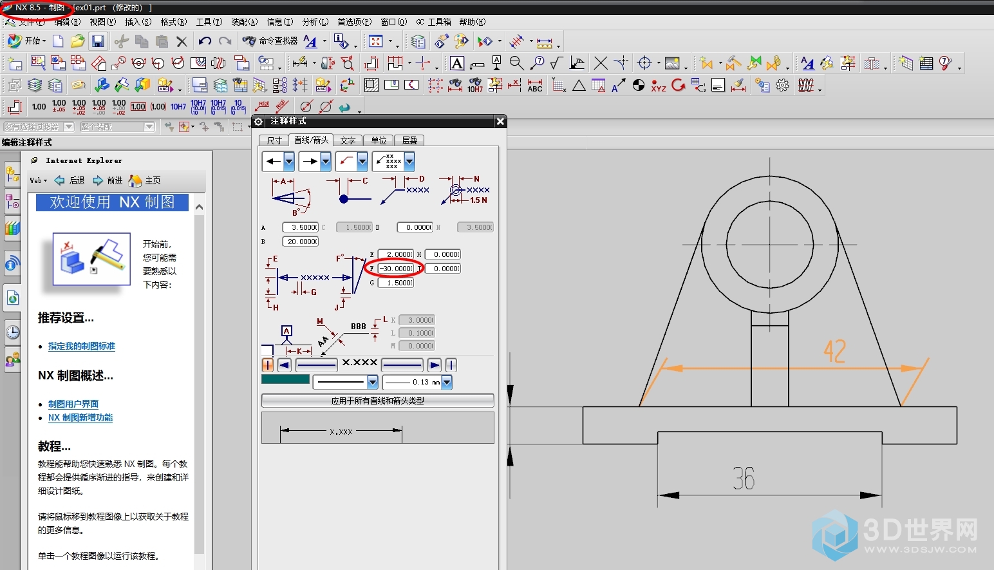Viewport: 994px width, 570px height.
Task: Click the browser panel scroll up arrow
Action: [x=199, y=207]
